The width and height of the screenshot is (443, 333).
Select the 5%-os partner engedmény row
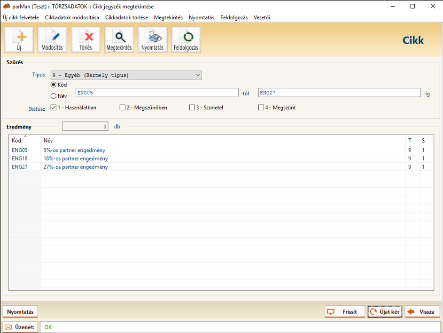pos(221,150)
